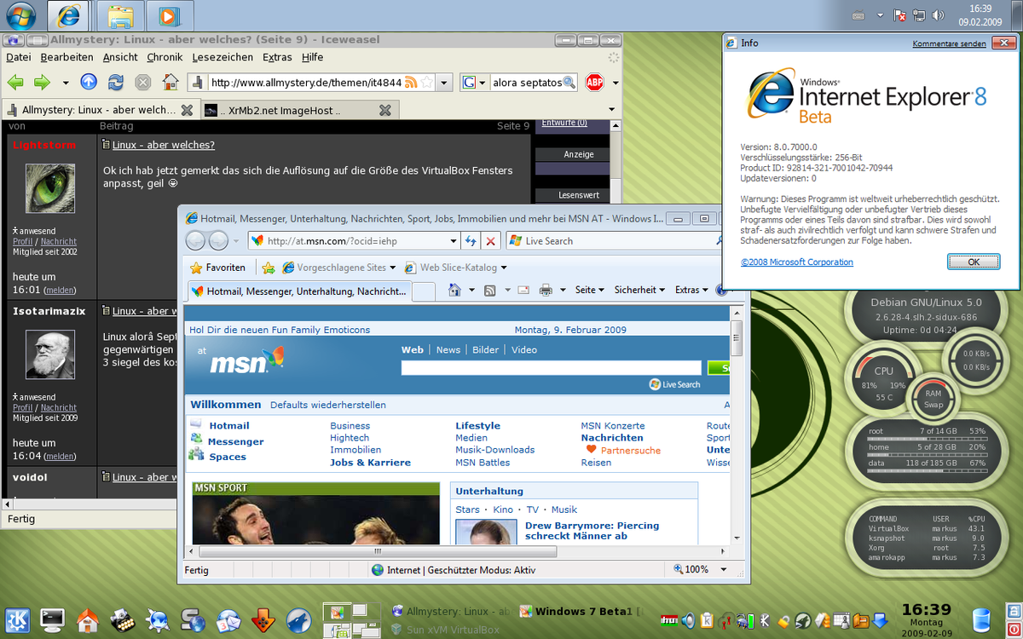
Task: Expand the Vorgeschlagene Sites dropdown
Action: [x=392, y=268]
